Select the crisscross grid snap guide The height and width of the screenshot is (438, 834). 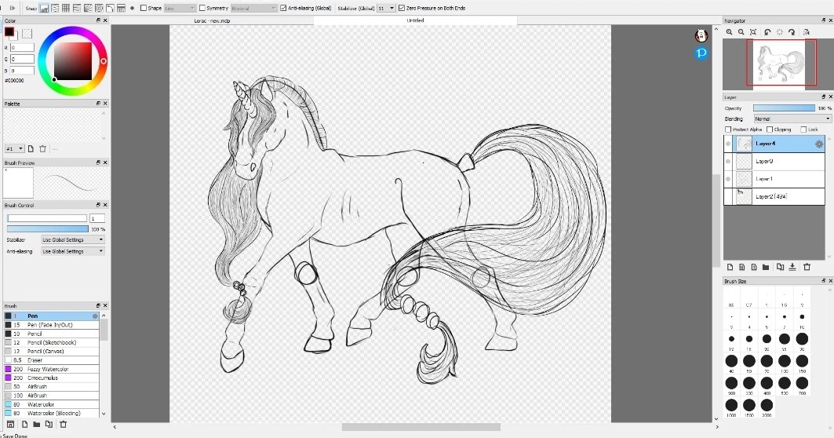pos(66,9)
